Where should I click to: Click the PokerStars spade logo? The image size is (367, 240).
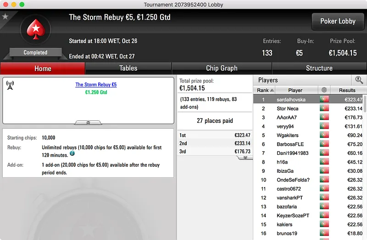click(x=36, y=29)
